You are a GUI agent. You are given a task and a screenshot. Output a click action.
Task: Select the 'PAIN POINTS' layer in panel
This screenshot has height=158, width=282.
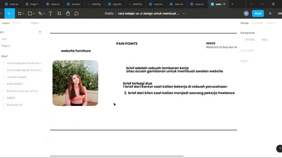(x=15, y=84)
